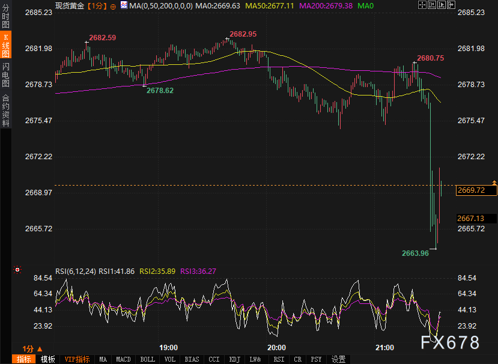The height and width of the screenshot is (364, 498).
Task: Select the K线图 side tab
Action: [x=5, y=45]
